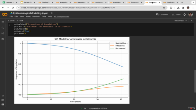Switch to the PublicHea tab
Image resolution: width=196 pixels, height=110 pixels.
(x=171, y=2)
